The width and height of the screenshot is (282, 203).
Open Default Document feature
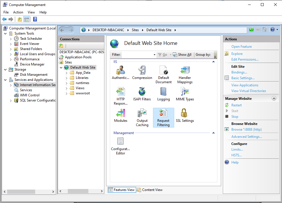[x=164, y=75]
